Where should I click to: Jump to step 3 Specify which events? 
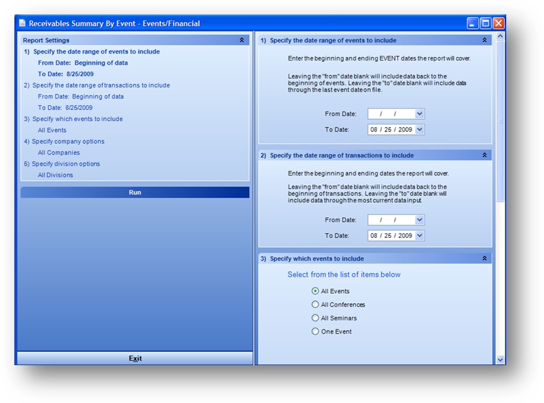pyautogui.click(x=73, y=119)
